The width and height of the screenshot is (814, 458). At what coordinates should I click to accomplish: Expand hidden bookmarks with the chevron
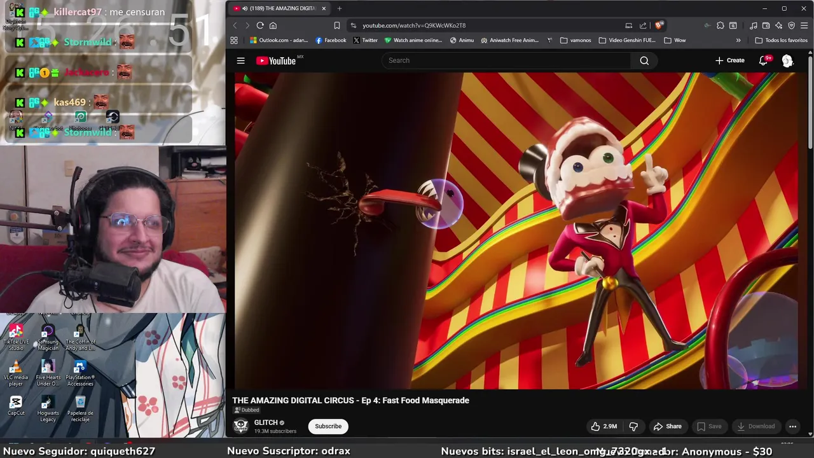pos(738,40)
